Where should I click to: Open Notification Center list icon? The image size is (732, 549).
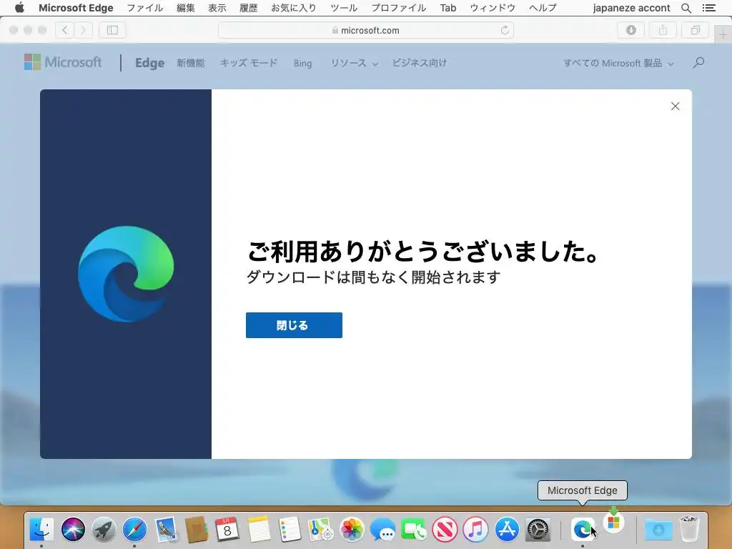pyautogui.click(x=708, y=8)
